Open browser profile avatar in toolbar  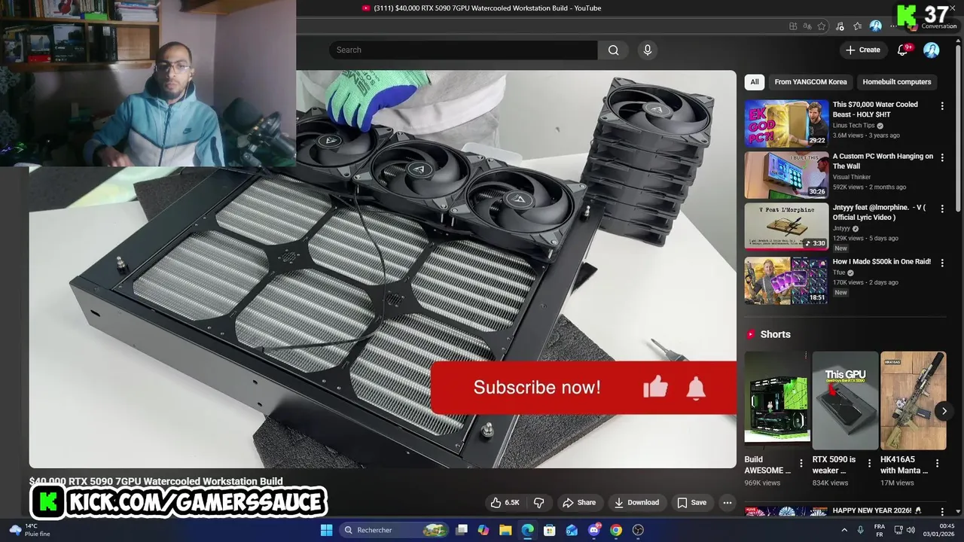pyautogui.click(x=875, y=26)
